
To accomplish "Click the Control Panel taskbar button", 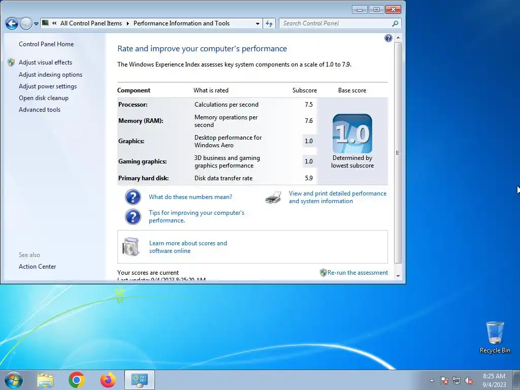I will tap(140, 380).
